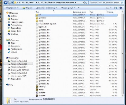Select the gamedata.db0 file
Screen dimensions: 126x105
point(76,30)
